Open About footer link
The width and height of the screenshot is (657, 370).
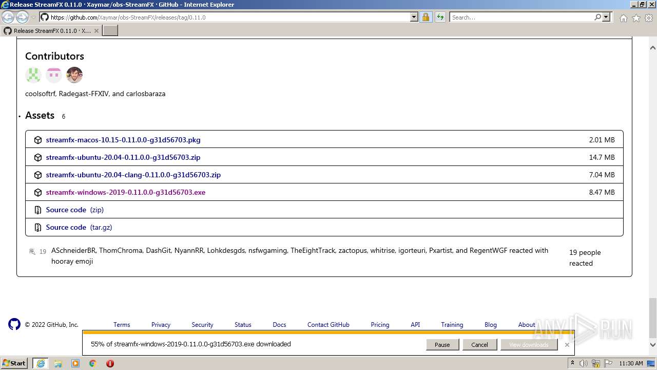[527, 325]
